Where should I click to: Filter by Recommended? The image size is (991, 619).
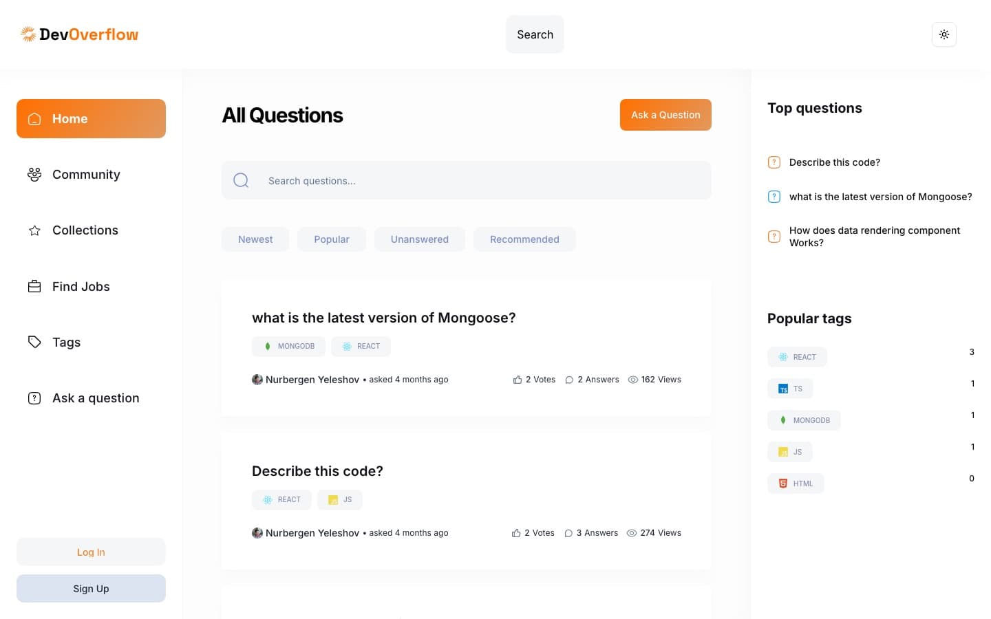(524, 239)
